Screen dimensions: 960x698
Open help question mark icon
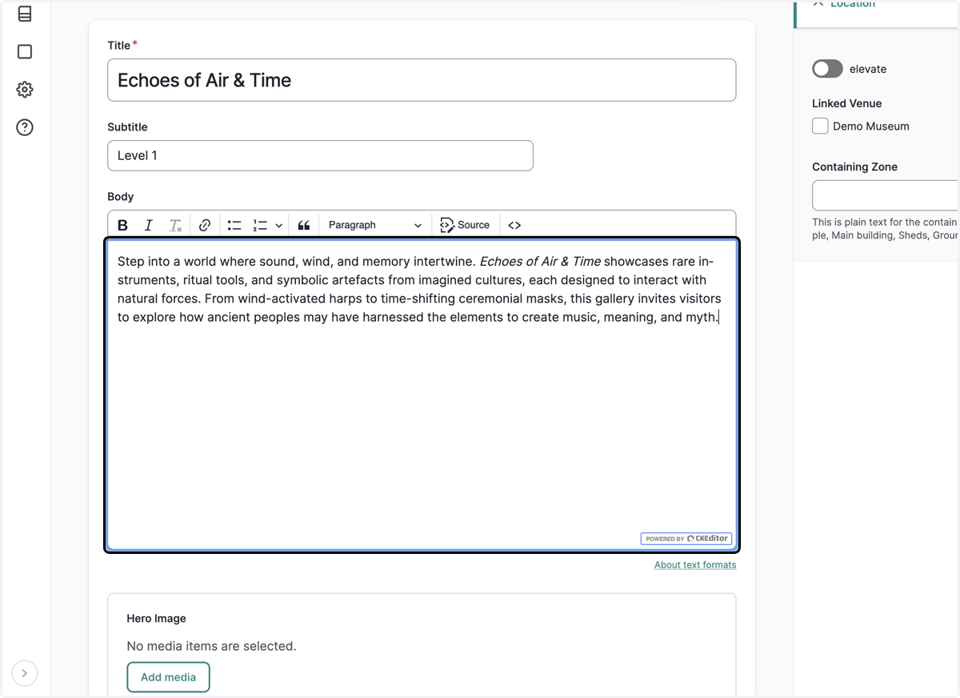(25, 127)
